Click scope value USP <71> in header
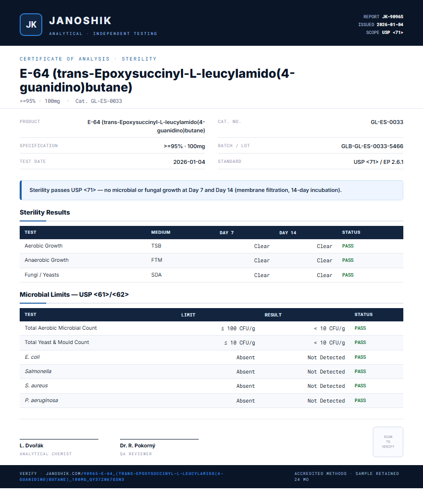This screenshot has width=423, height=502. point(393,32)
